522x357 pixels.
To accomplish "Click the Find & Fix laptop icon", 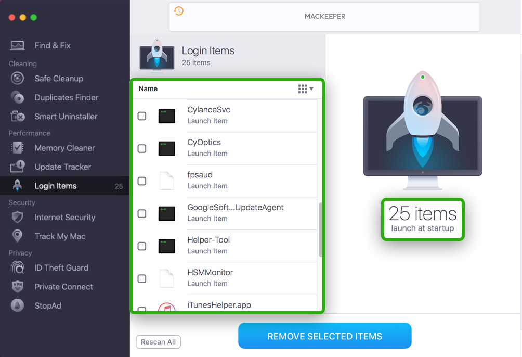I will coord(17,45).
